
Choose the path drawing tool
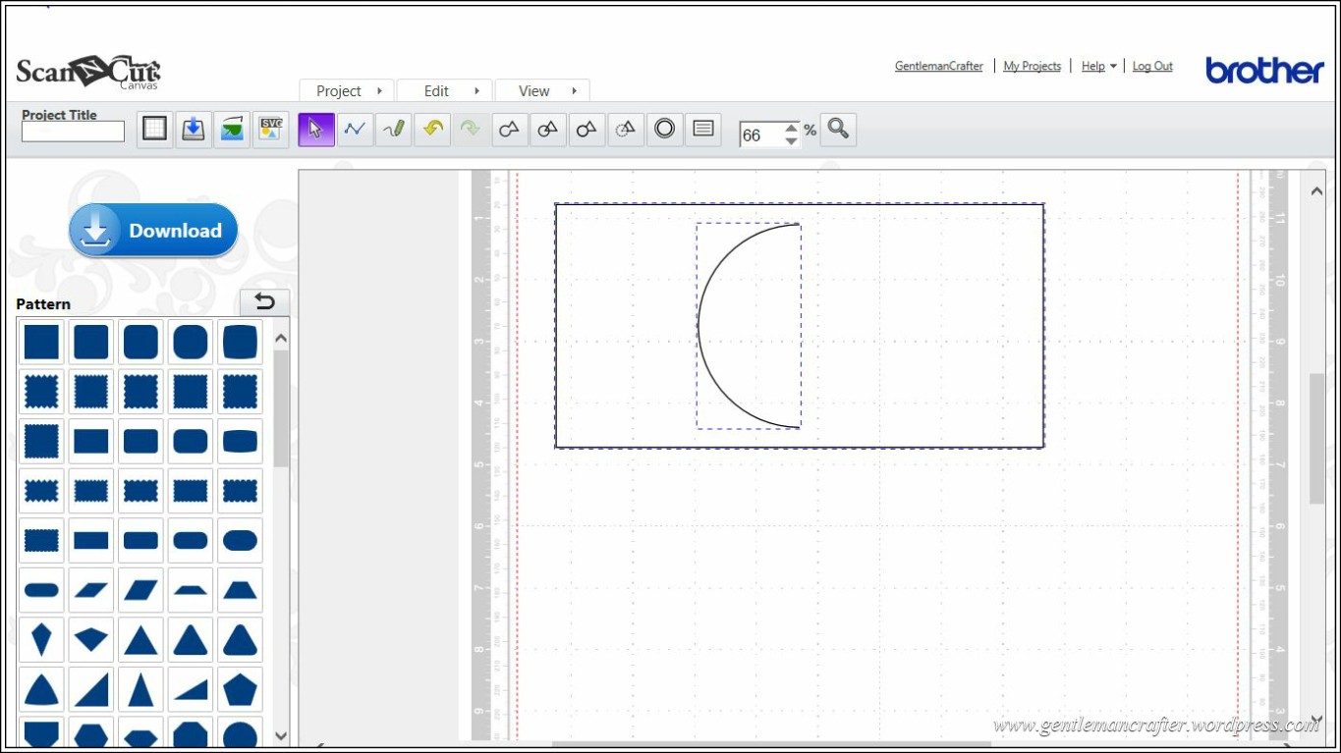coord(355,130)
